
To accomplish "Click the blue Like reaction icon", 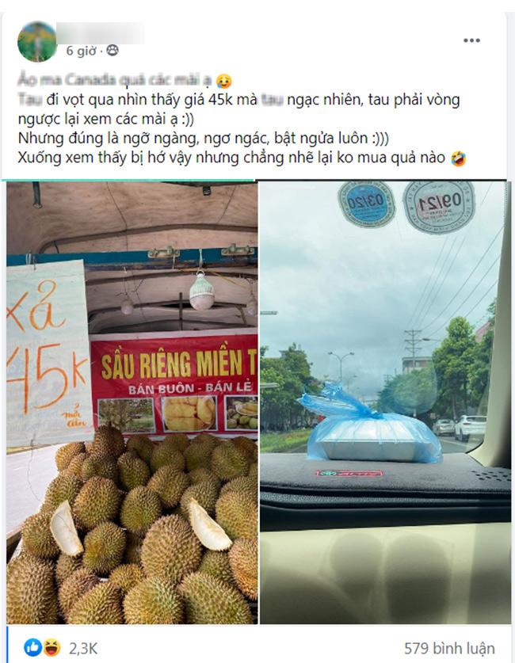I will tap(33, 647).
